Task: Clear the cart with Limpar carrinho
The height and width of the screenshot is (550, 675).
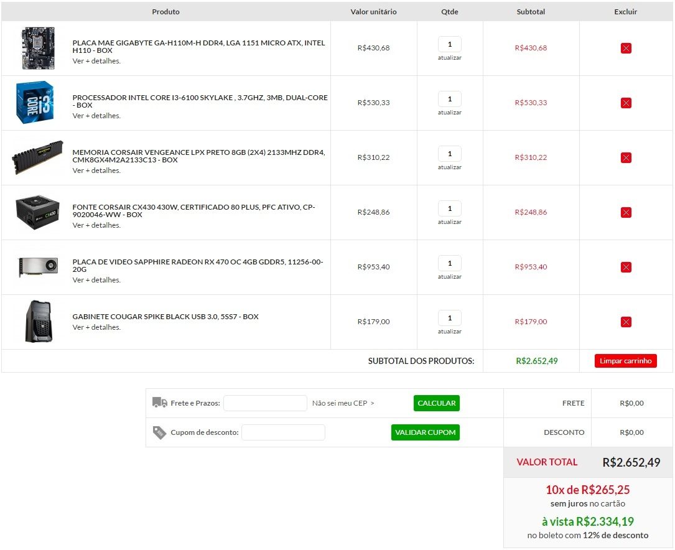Action: [x=625, y=361]
